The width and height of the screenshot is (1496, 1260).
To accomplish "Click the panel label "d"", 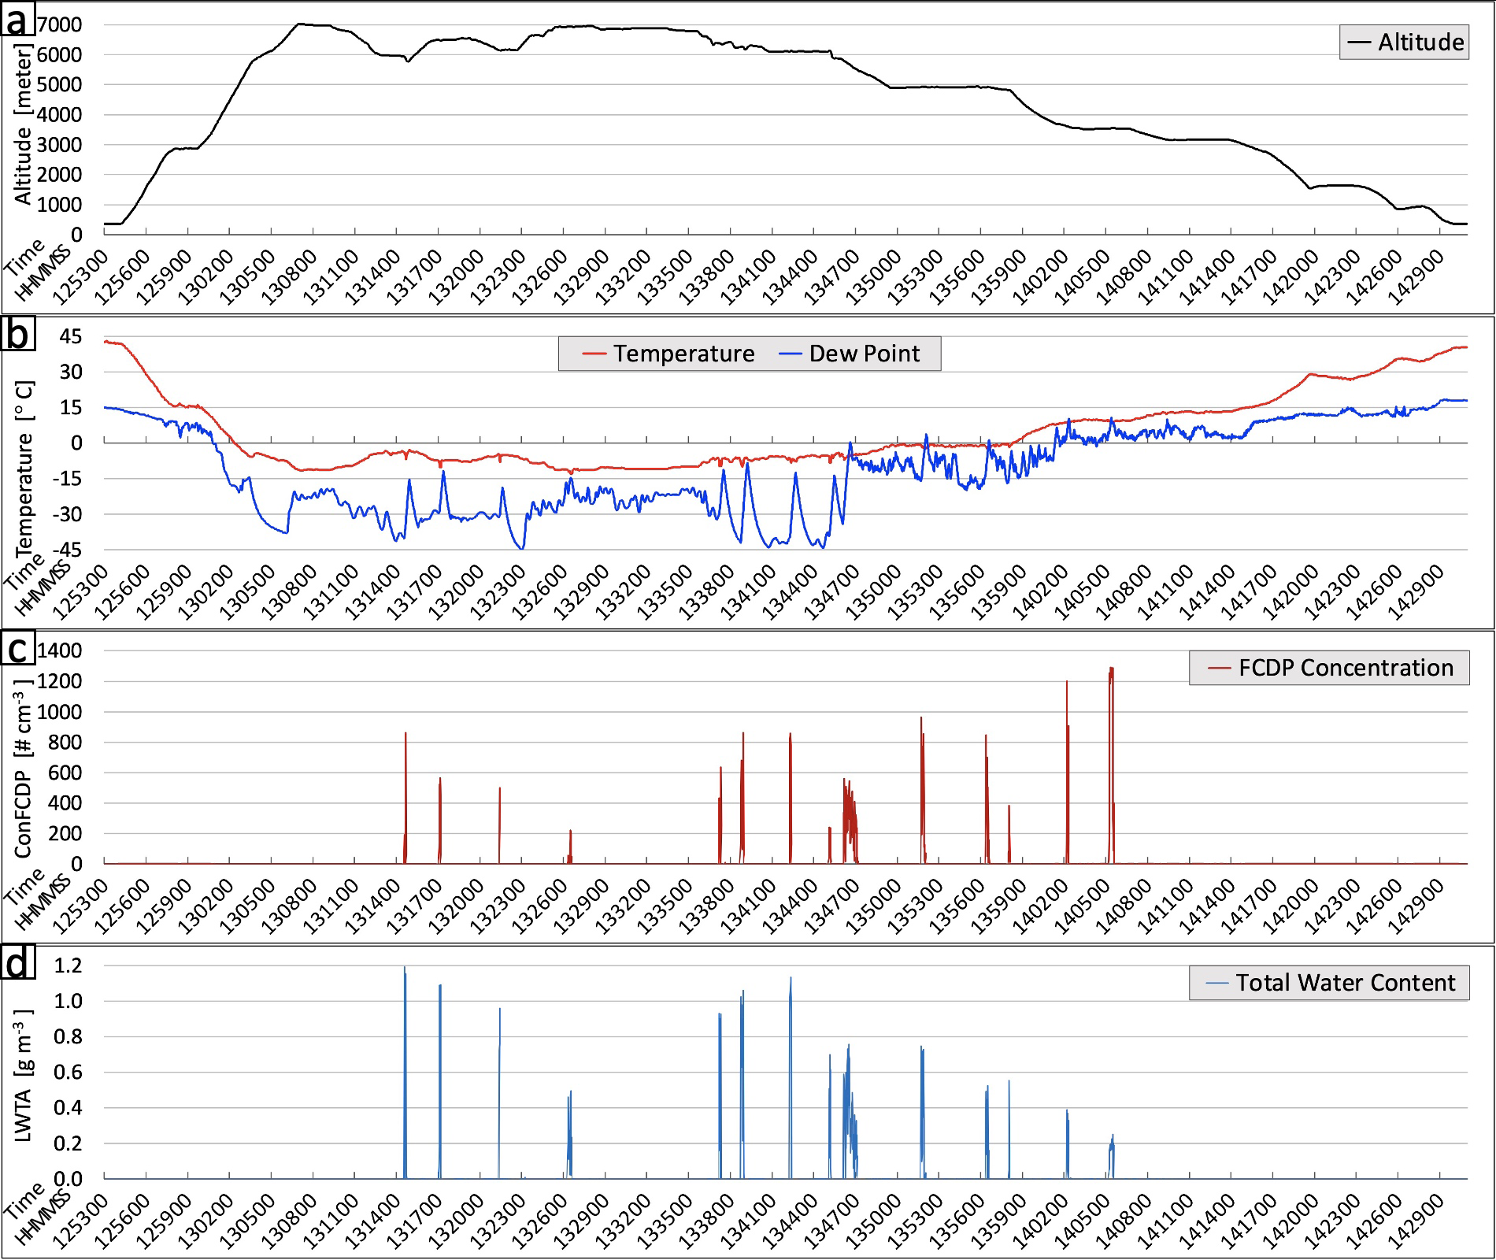I will 18,963.
